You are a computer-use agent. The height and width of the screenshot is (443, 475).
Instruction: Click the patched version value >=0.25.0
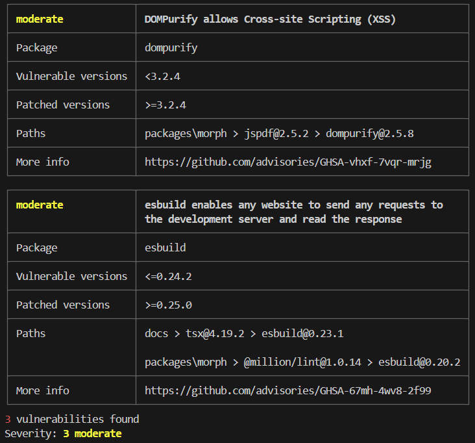(x=168, y=305)
